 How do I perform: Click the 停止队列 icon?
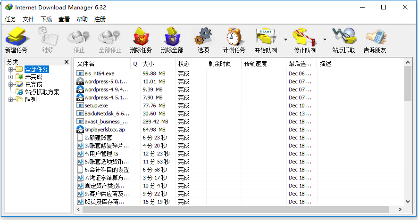305,36
